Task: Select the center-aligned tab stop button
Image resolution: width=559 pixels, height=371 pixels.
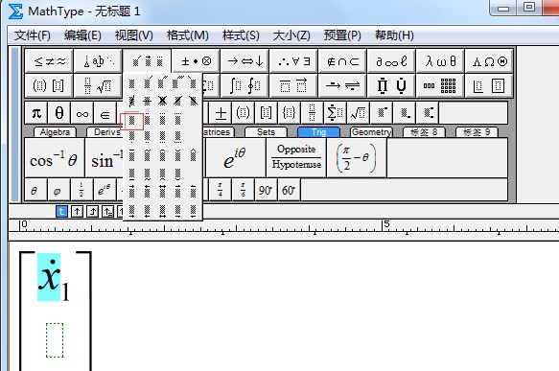Action: click(77, 212)
